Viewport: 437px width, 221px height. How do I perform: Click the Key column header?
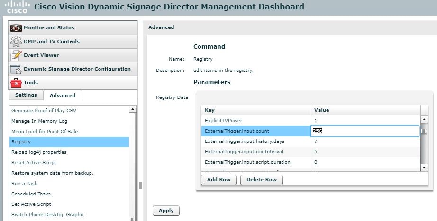[x=256, y=110]
